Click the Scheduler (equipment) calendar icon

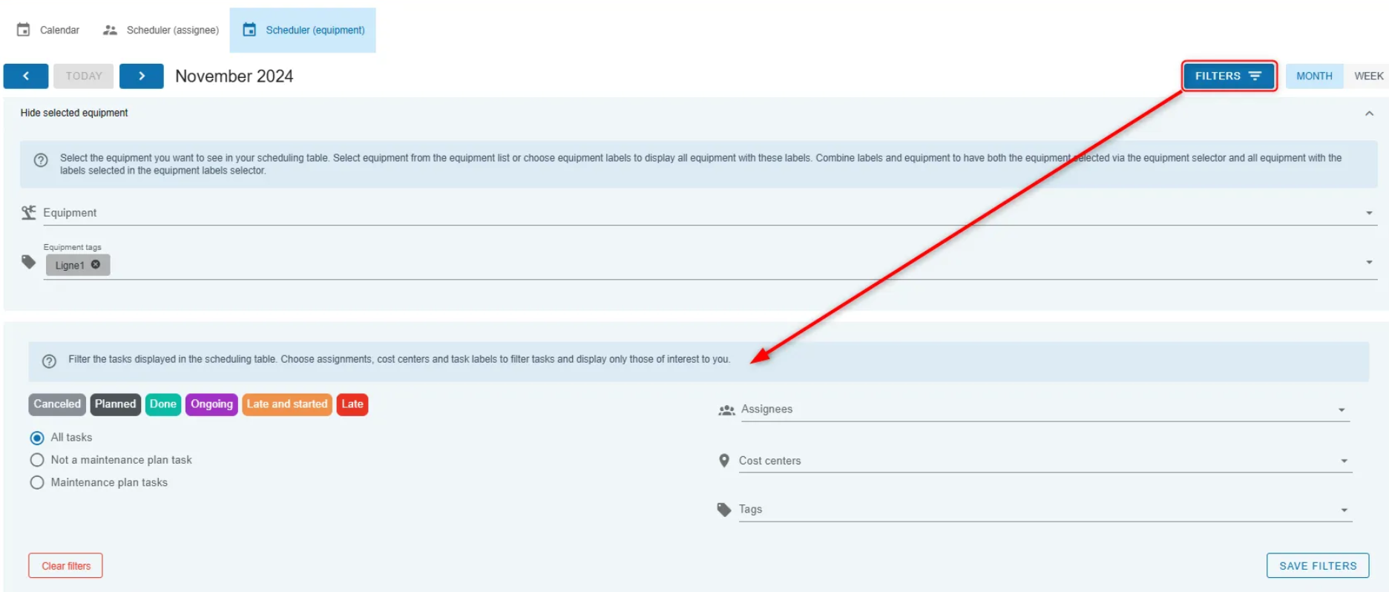click(250, 30)
